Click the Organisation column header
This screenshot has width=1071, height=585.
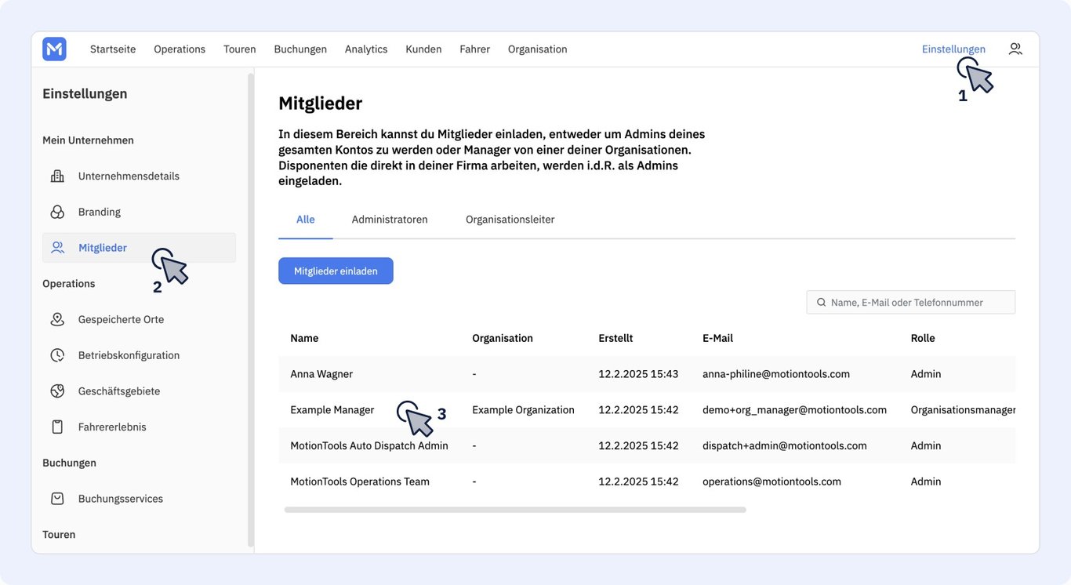click(503, 338)
